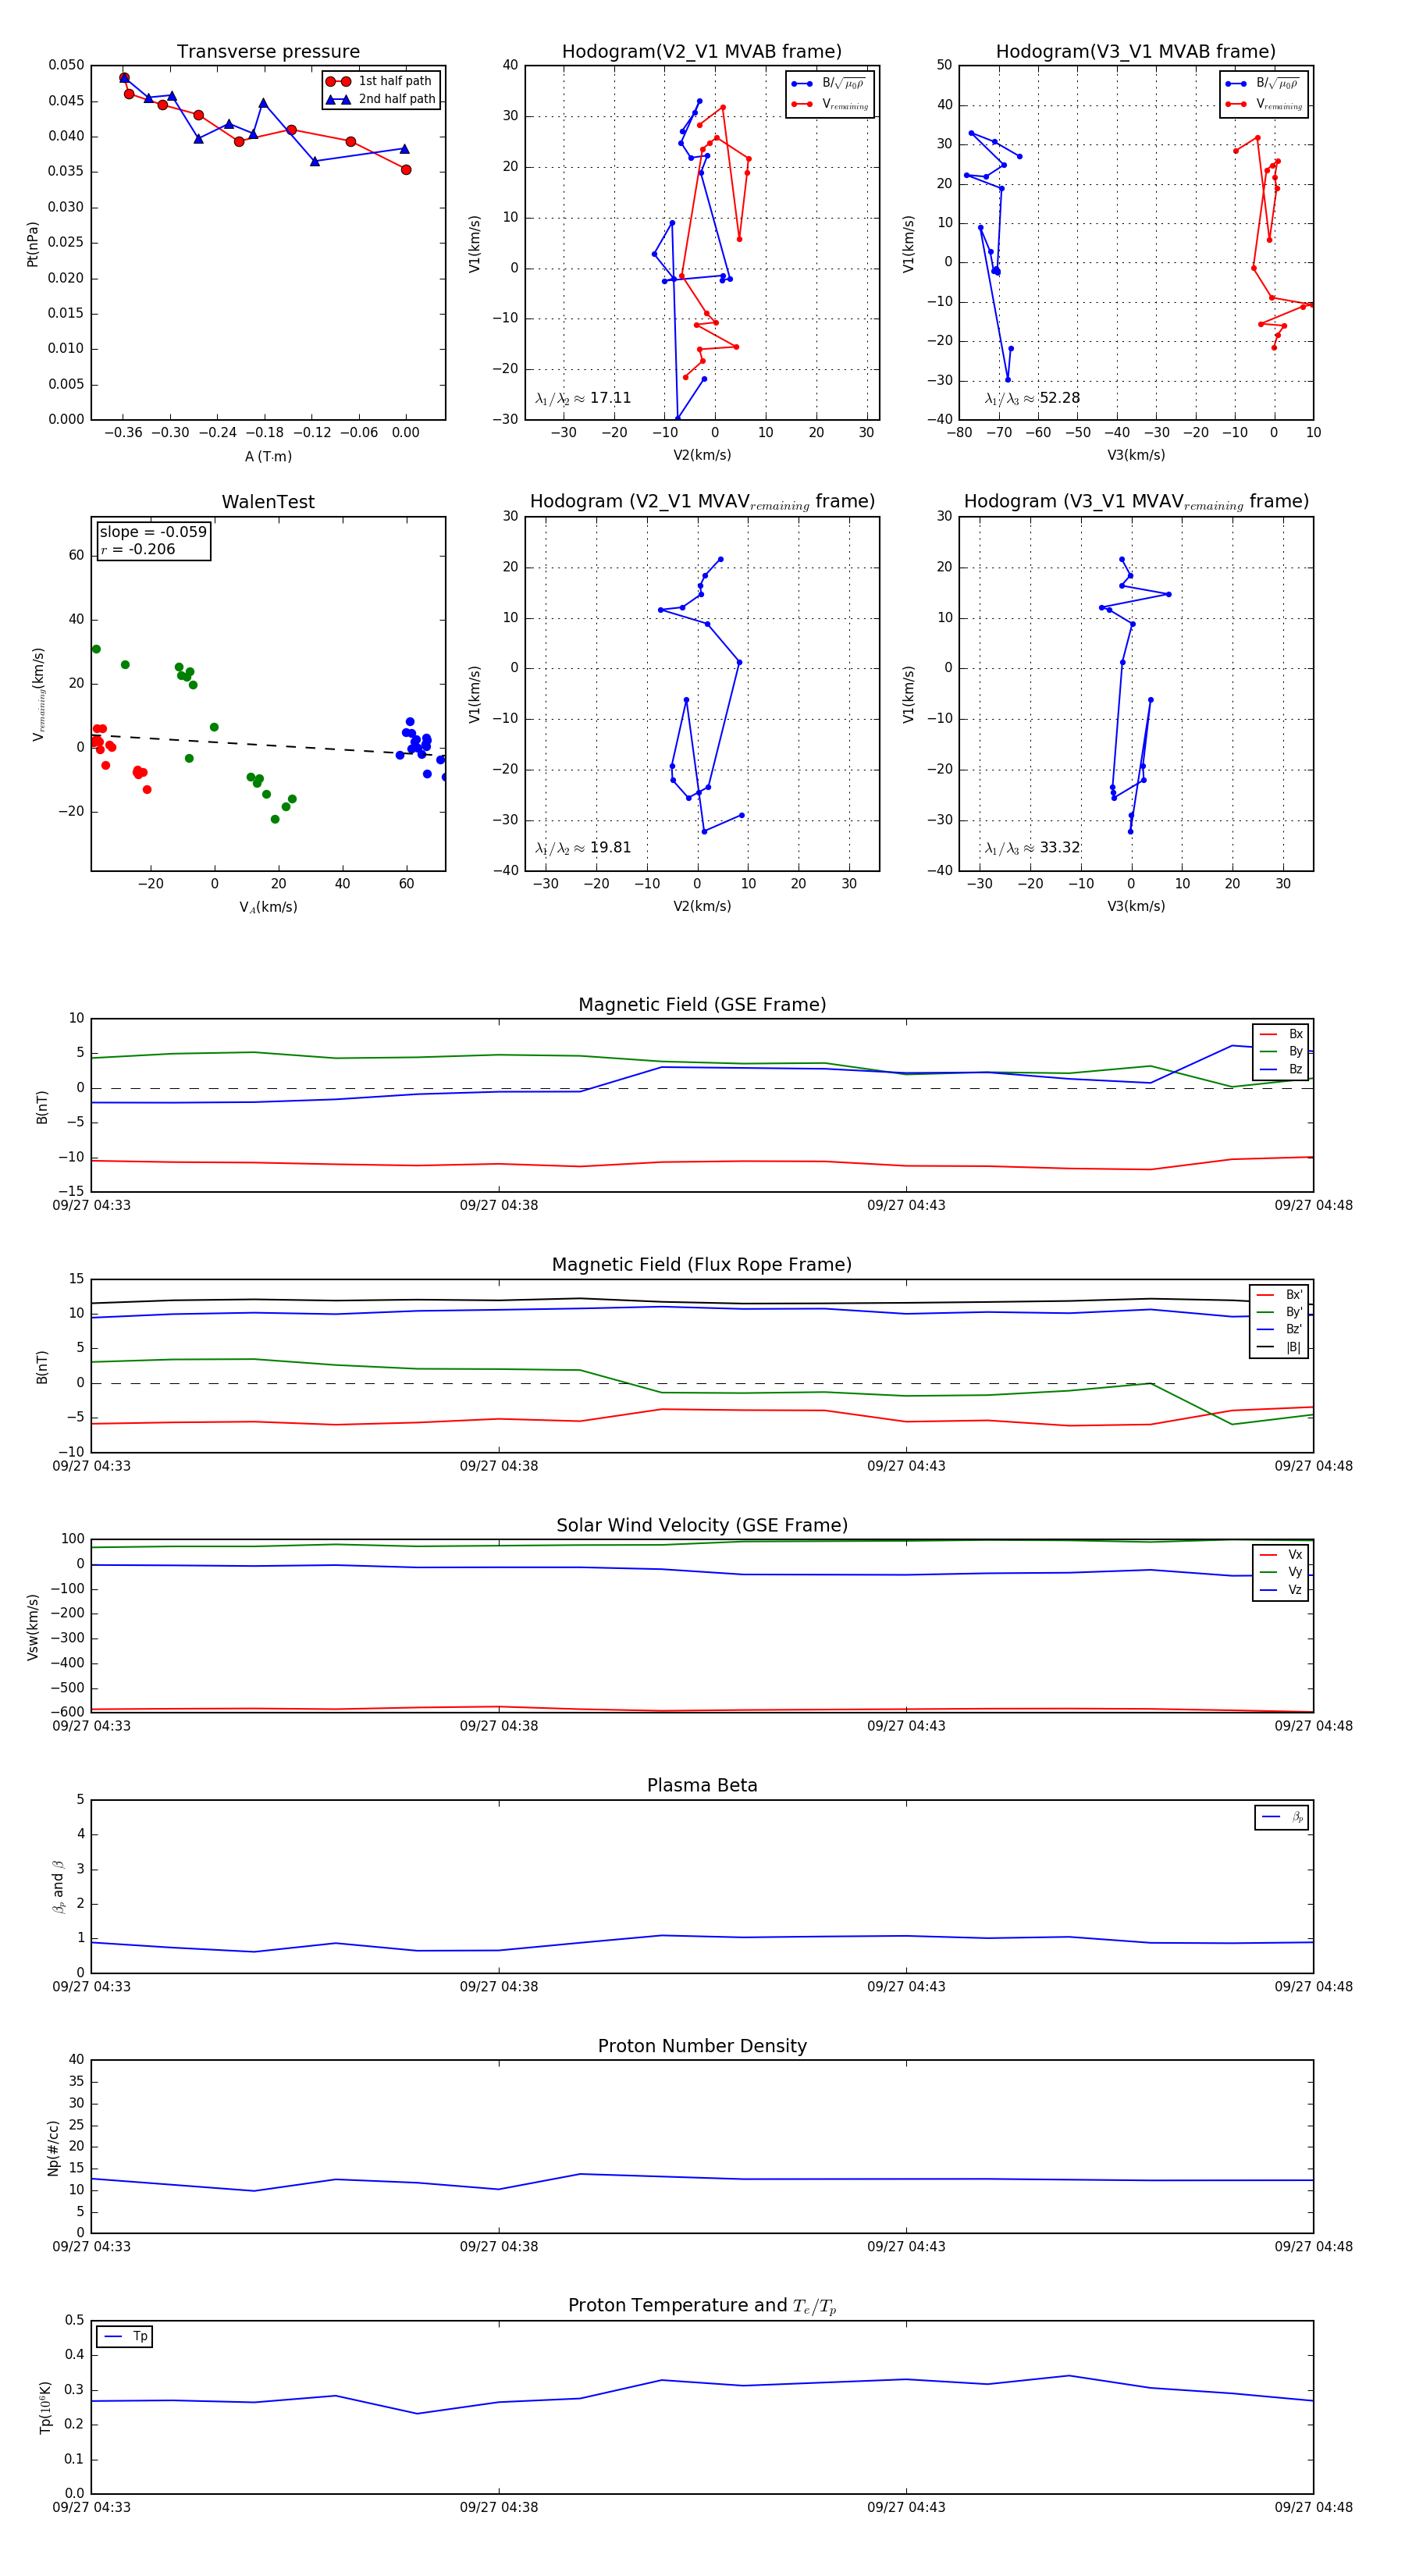Click the λ1/λ2 ≈ 19.81 annotation
This screenshot has width=1405, height=2576.
pos(583,848)
